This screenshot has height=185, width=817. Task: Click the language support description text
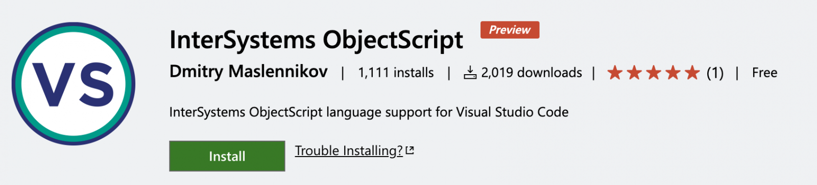tap(369, 112)
